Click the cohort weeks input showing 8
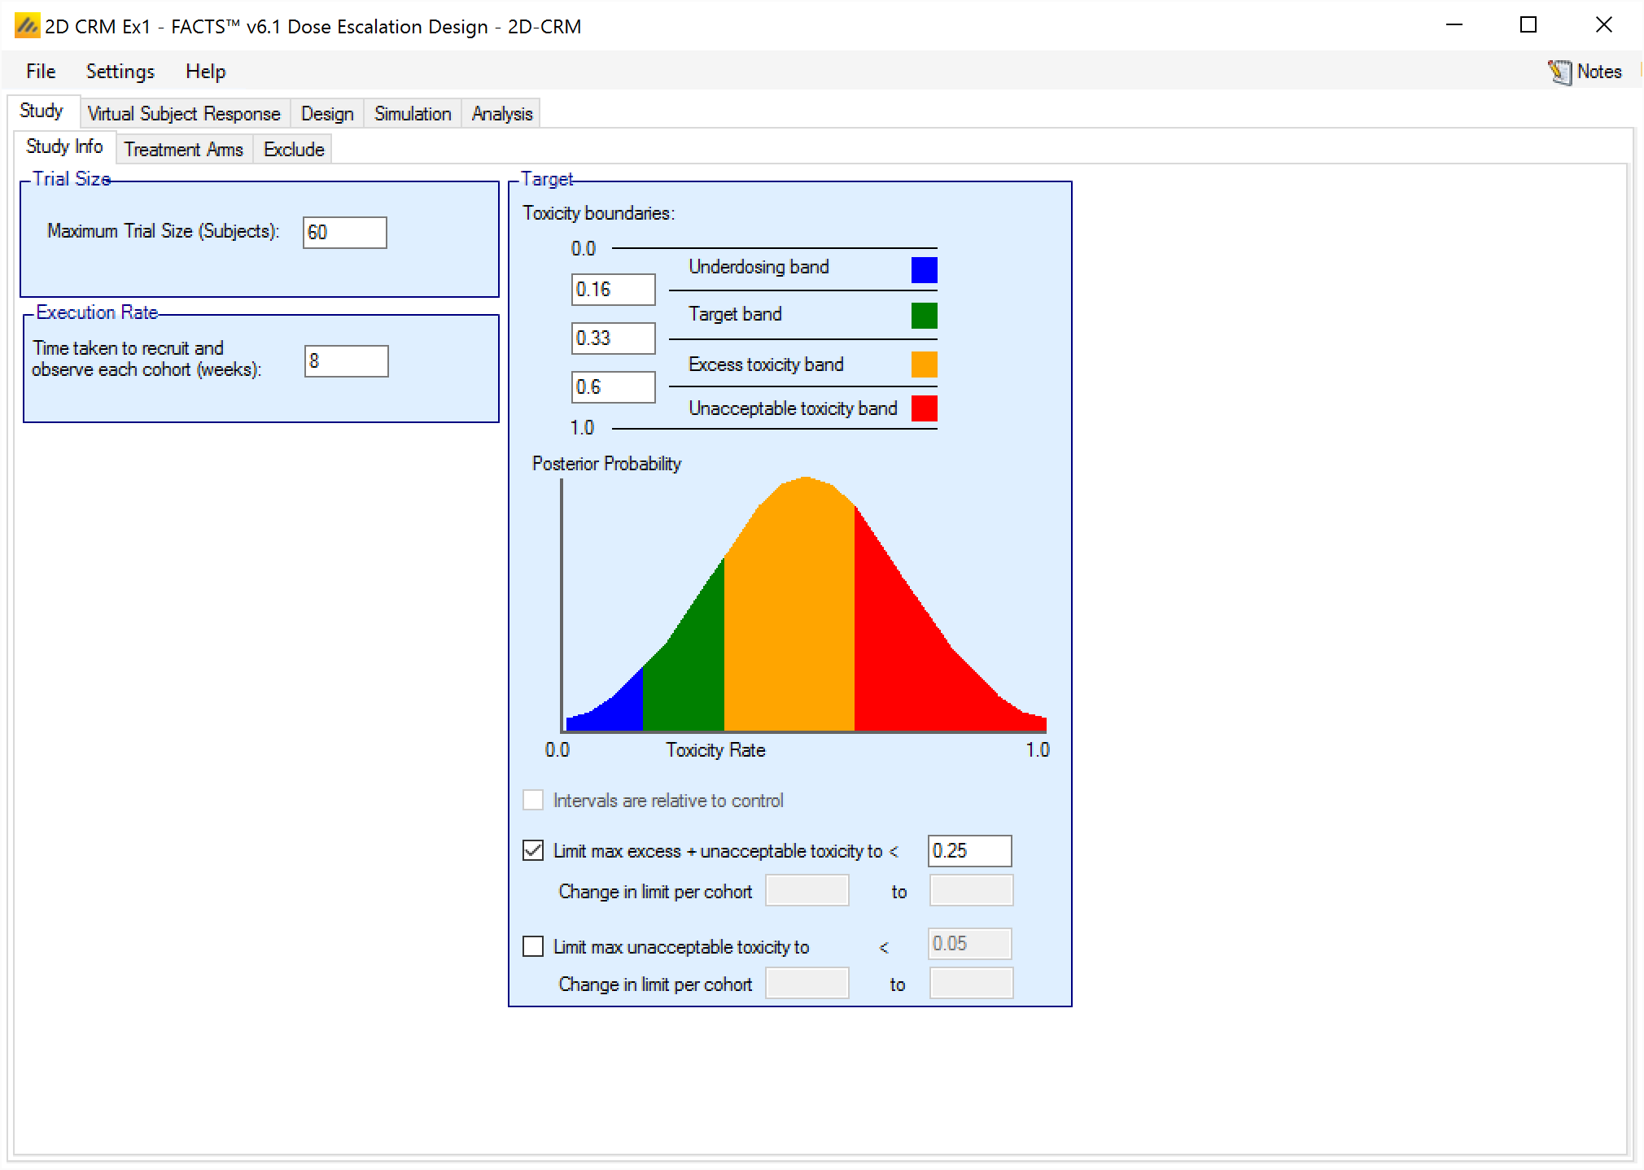1644x1170 pixels. pos(346,361)
